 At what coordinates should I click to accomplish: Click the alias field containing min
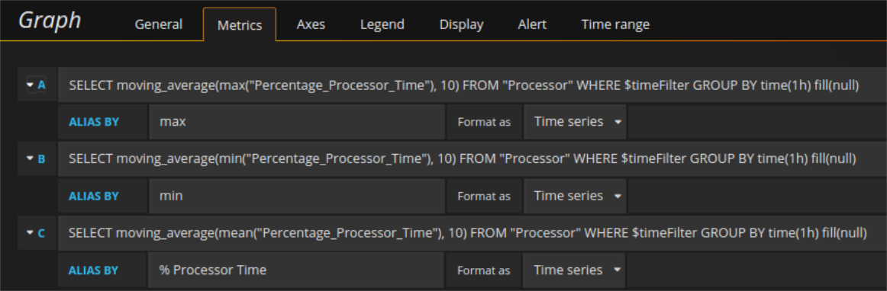coord(296,196)
